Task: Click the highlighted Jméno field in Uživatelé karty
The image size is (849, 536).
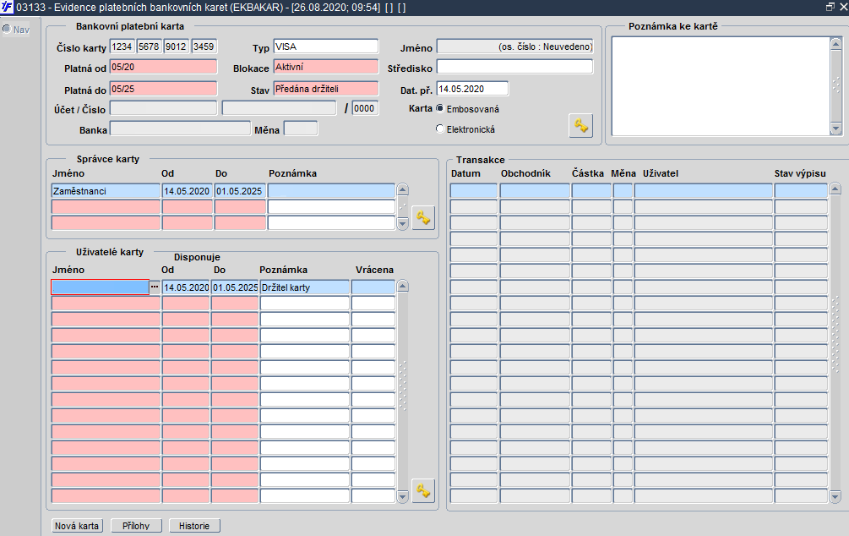Action: [101, 287]
